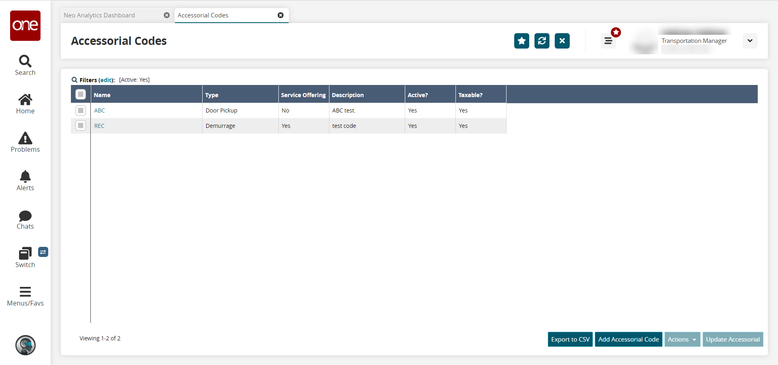This screenshot has height=365, width=778.
Task: Toggle the select-all header checkbox
Action: coord(81,94)
